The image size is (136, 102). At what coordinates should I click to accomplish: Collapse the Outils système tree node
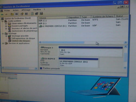(3, 21)
